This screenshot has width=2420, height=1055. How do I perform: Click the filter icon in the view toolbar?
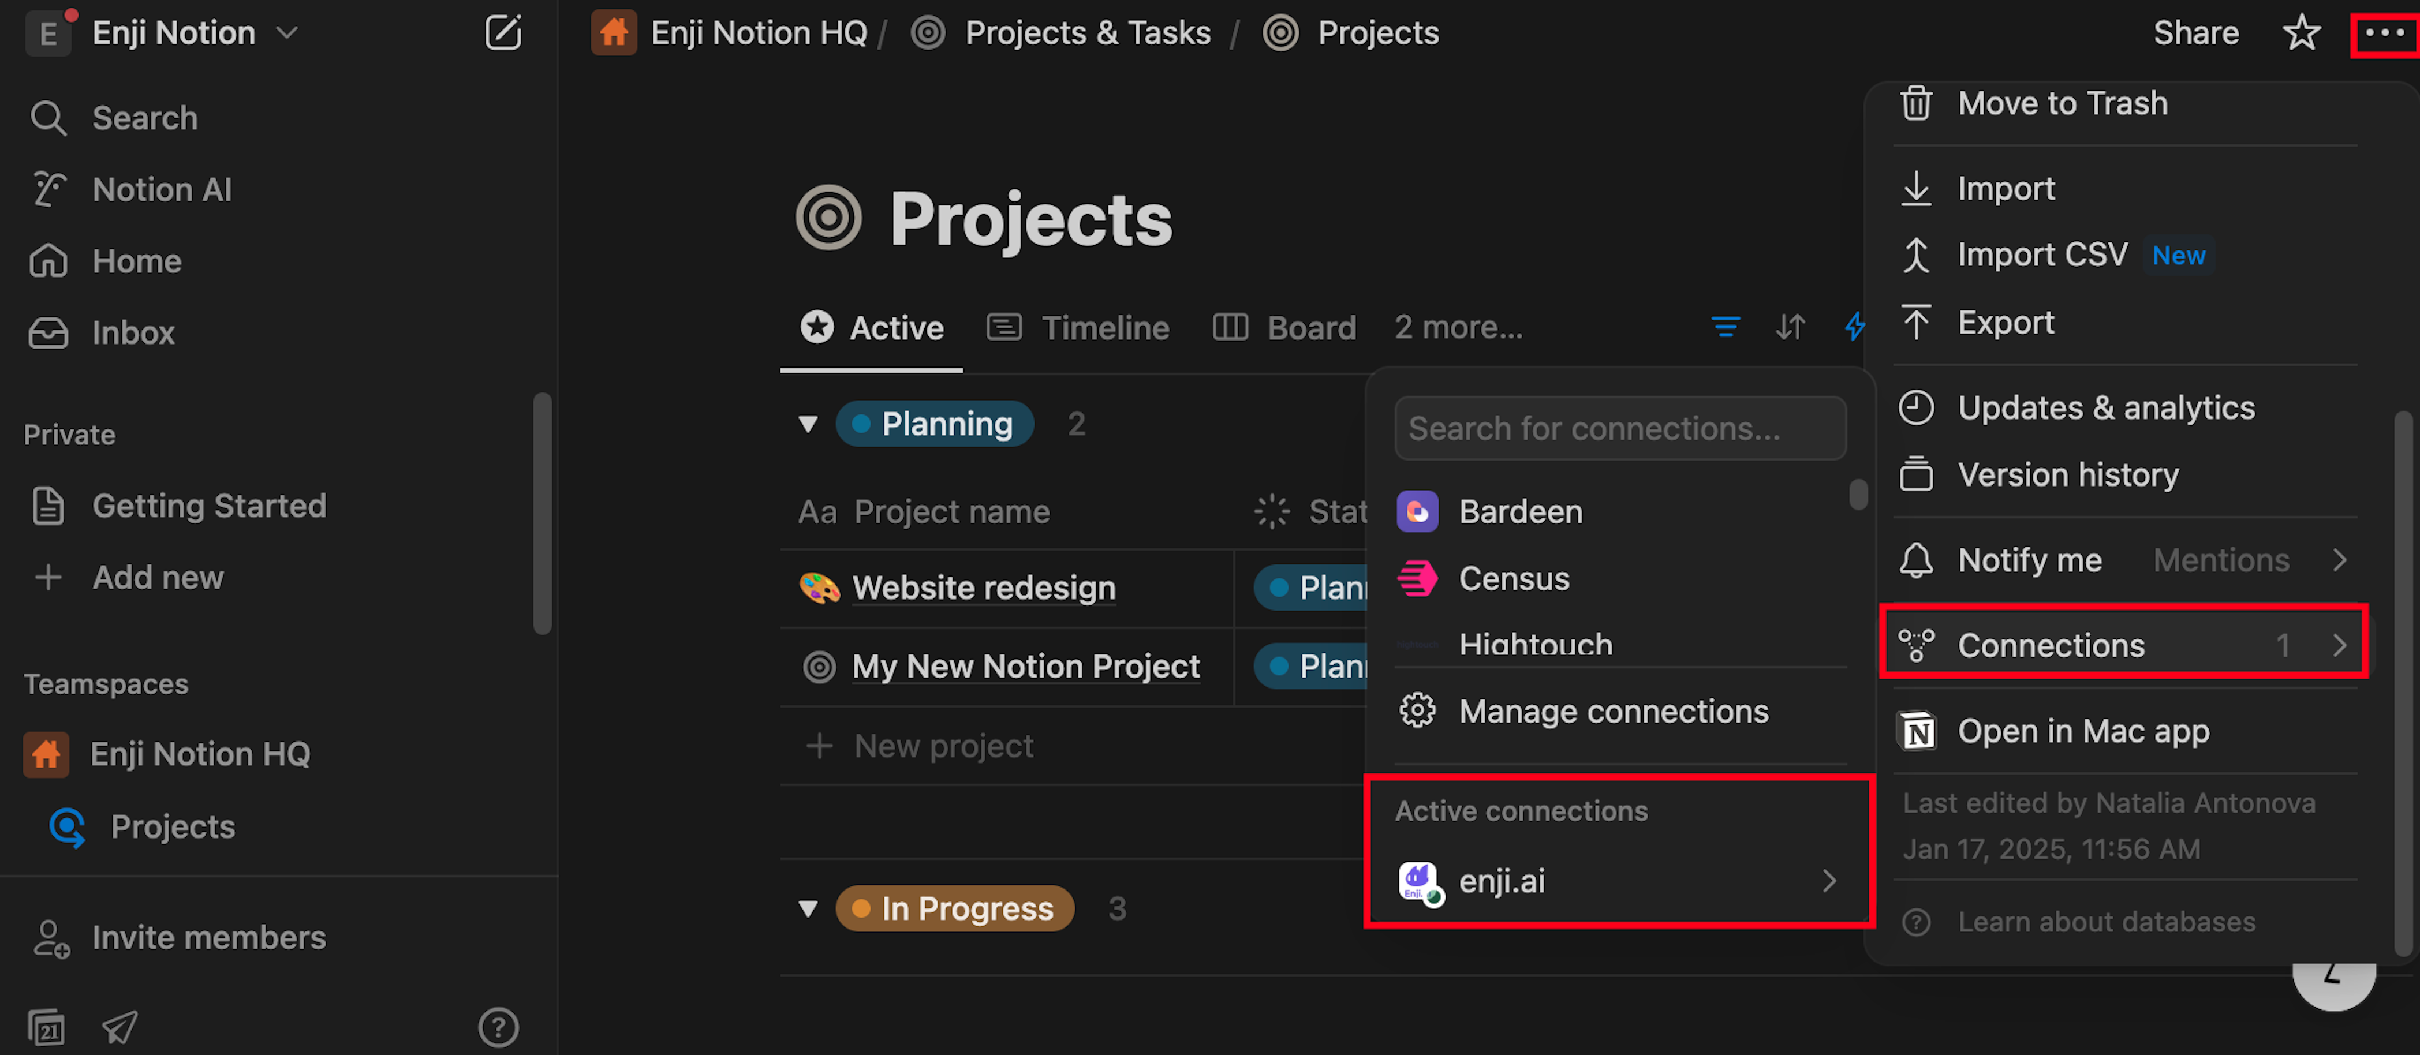tap(1725, 327)
